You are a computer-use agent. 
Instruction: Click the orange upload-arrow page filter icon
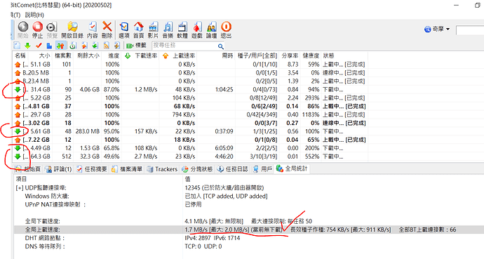point(84,46)
